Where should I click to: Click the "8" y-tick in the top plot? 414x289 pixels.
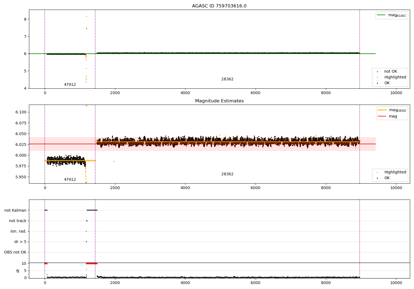coord(25,19)
